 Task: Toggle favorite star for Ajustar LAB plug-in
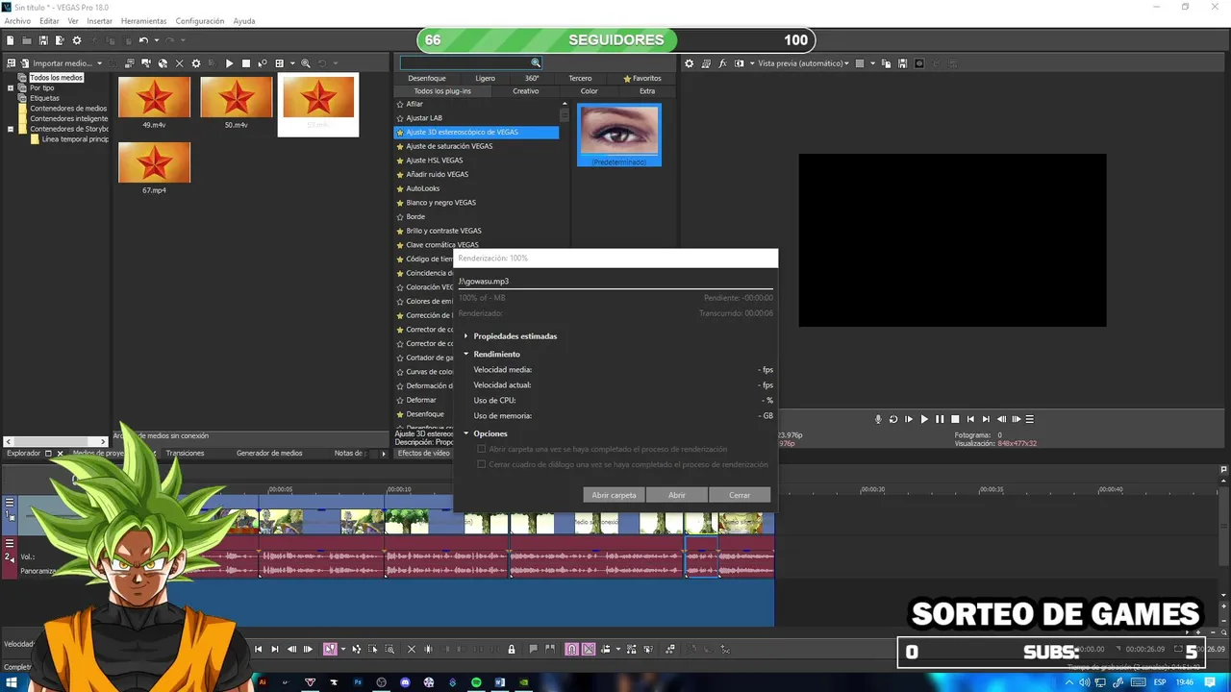click(400, 118)
